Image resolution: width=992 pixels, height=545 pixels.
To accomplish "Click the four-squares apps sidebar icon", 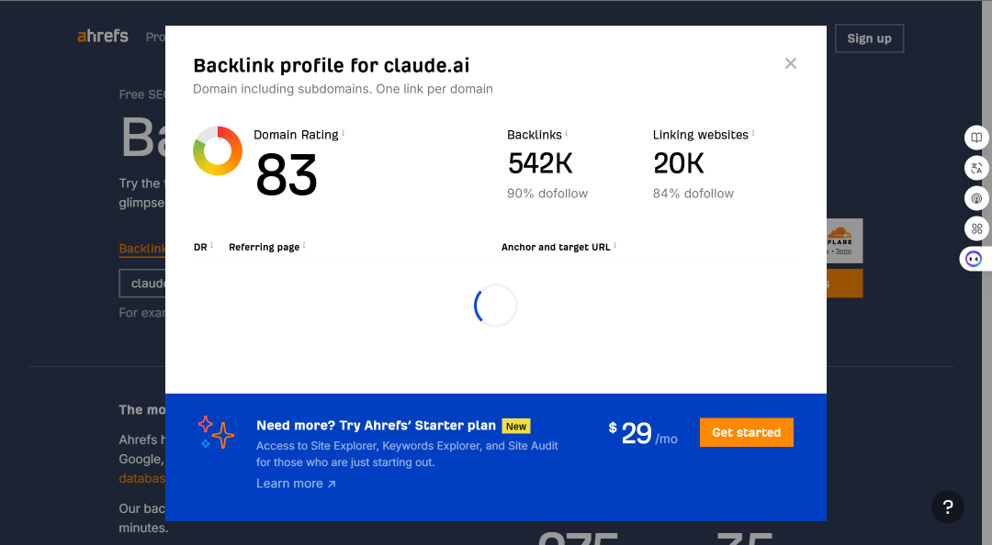I will click(976, 228).
